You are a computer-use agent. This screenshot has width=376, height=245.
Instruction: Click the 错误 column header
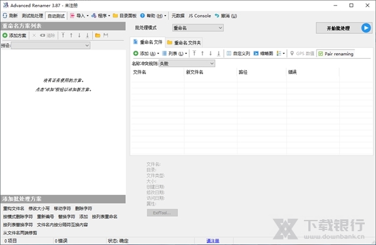313,72
